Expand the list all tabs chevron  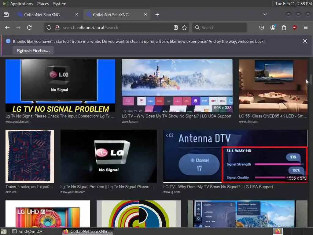[x=265, y=14]
